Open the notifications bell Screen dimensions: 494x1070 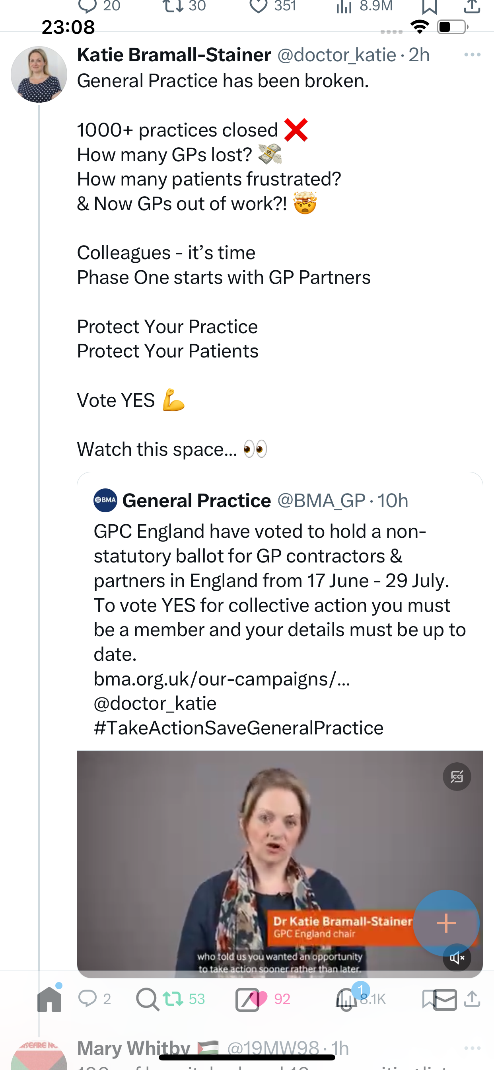(x=346, y=999)
